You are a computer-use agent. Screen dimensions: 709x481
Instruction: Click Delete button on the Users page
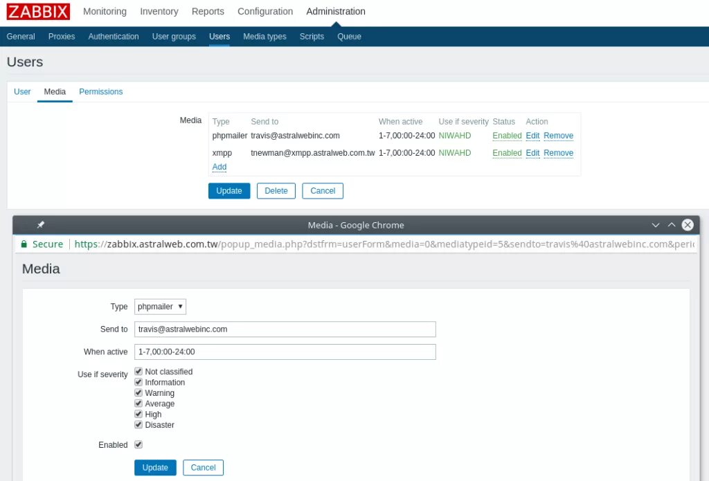[276, 191]
